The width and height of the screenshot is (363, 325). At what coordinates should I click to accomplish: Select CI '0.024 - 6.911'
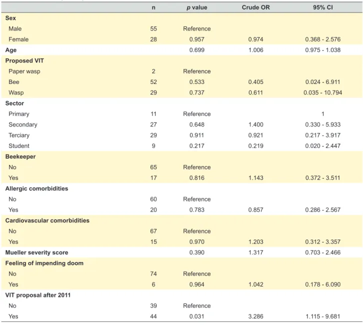322,82
